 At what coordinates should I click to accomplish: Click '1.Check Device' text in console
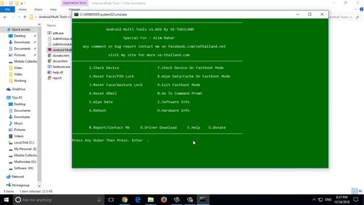click(x=104, y=68)
